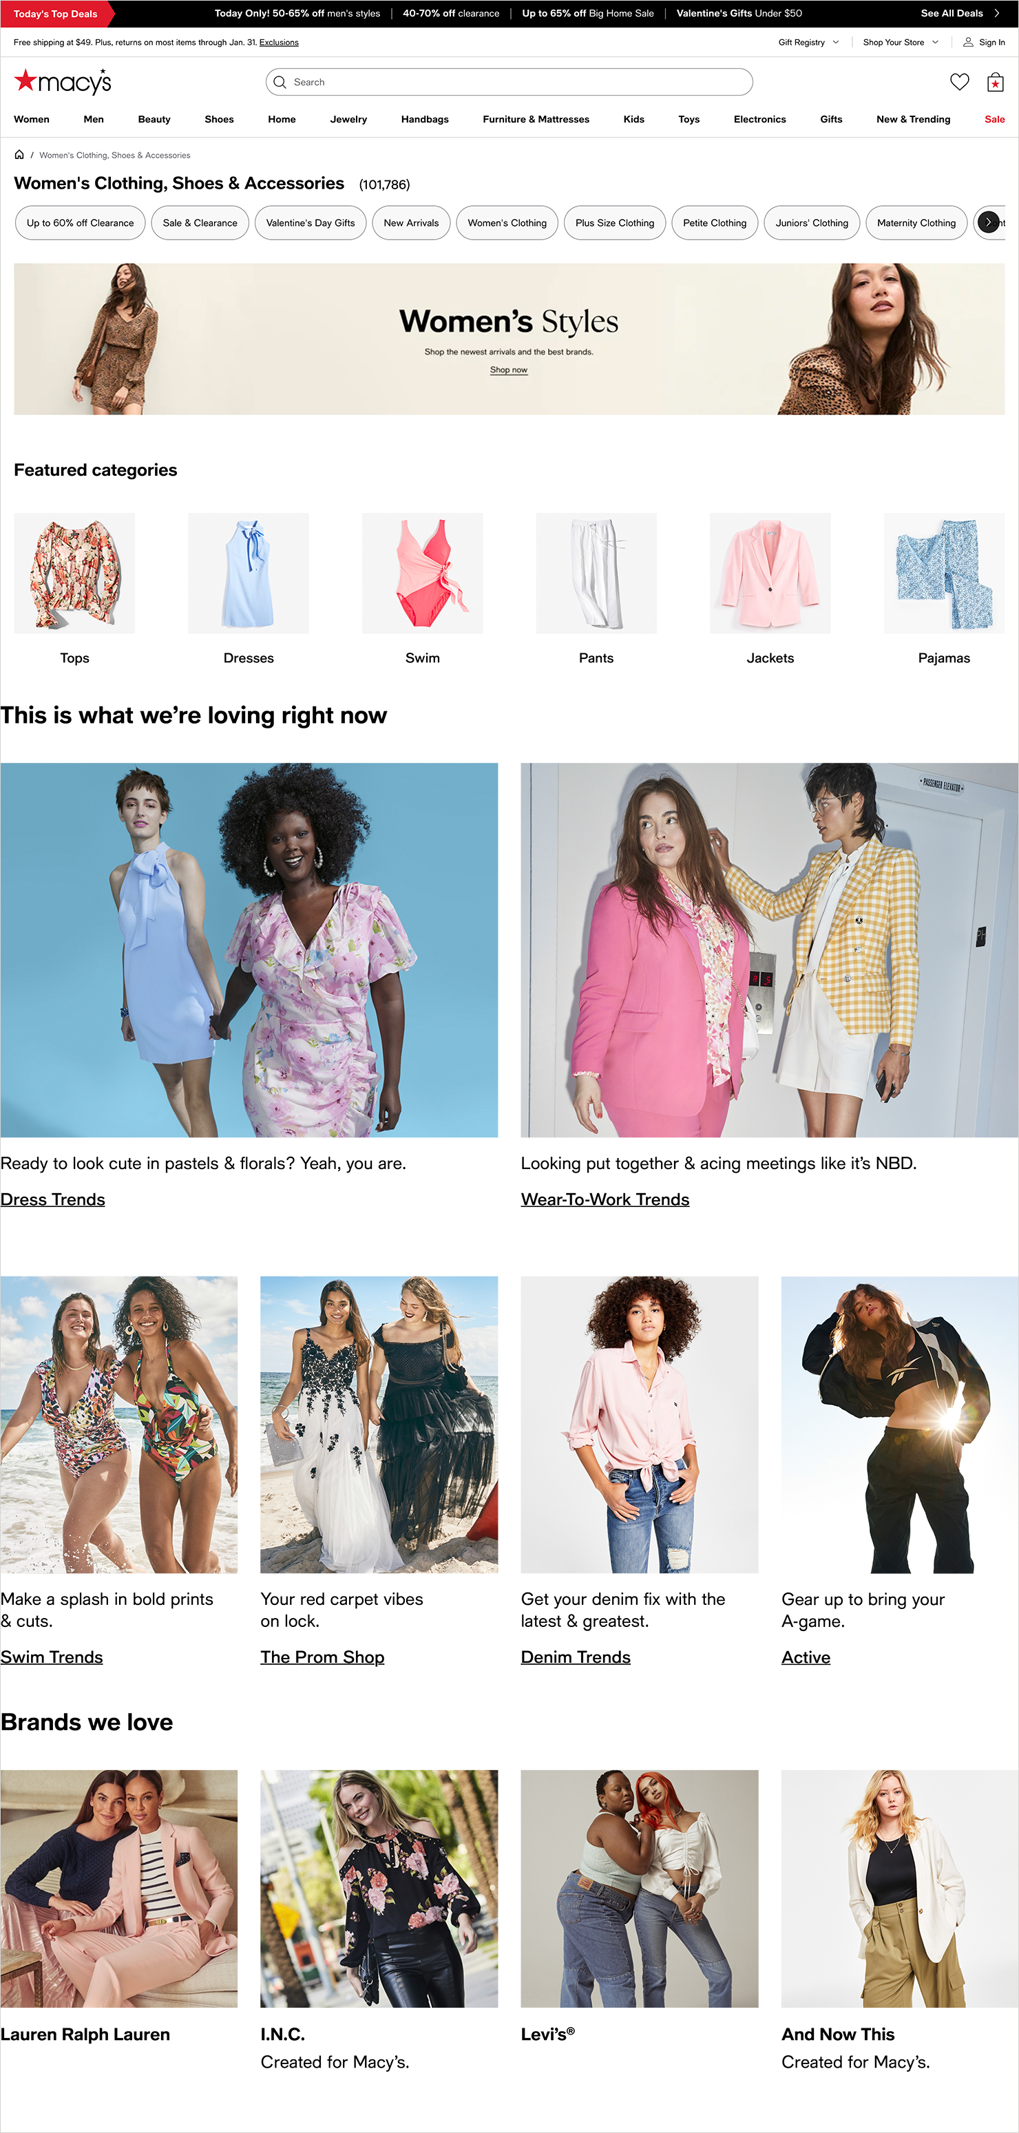Open the shopping bag icon
The height and width of the screenshot is (2133, 1019).
[995, 82]
